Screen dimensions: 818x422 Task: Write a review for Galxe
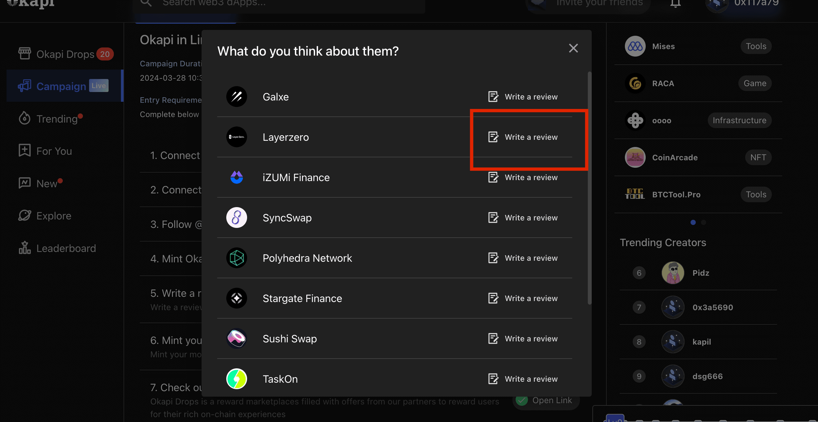tap(523, 97)
